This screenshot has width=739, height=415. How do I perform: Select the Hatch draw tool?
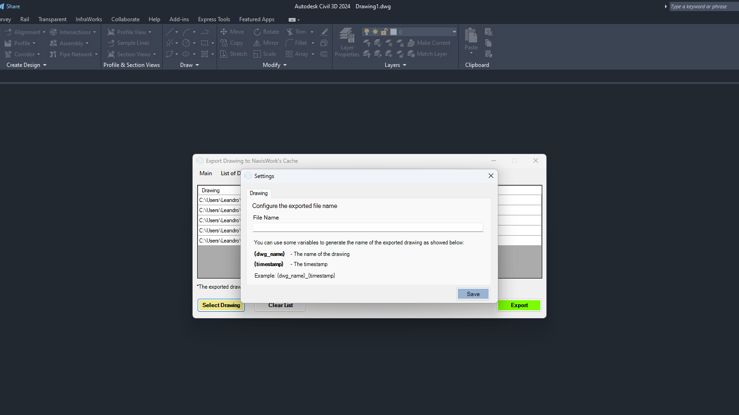(x=205, y=54)
